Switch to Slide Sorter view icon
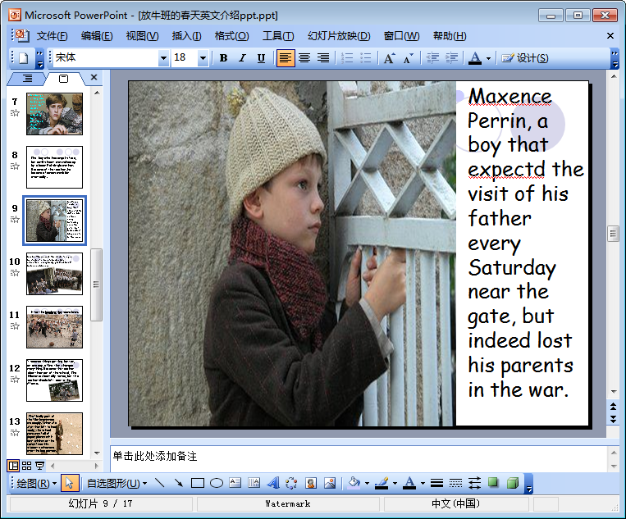The image size is (626, 519). (x=26, y=466)
